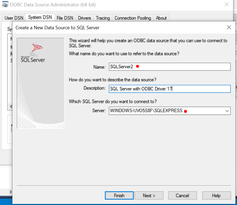Click the Description text field
Screen dimensions: 237x205
pyautogui.click(x=170, y=89)
